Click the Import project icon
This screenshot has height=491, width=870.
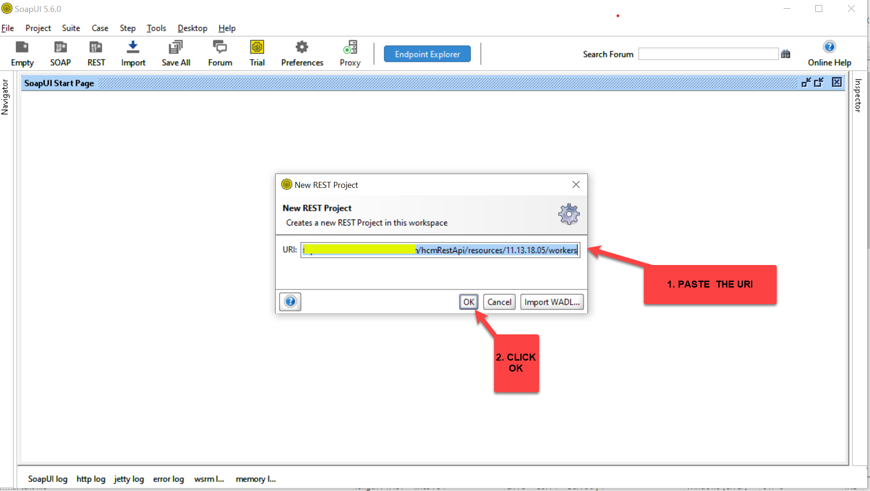133,54
